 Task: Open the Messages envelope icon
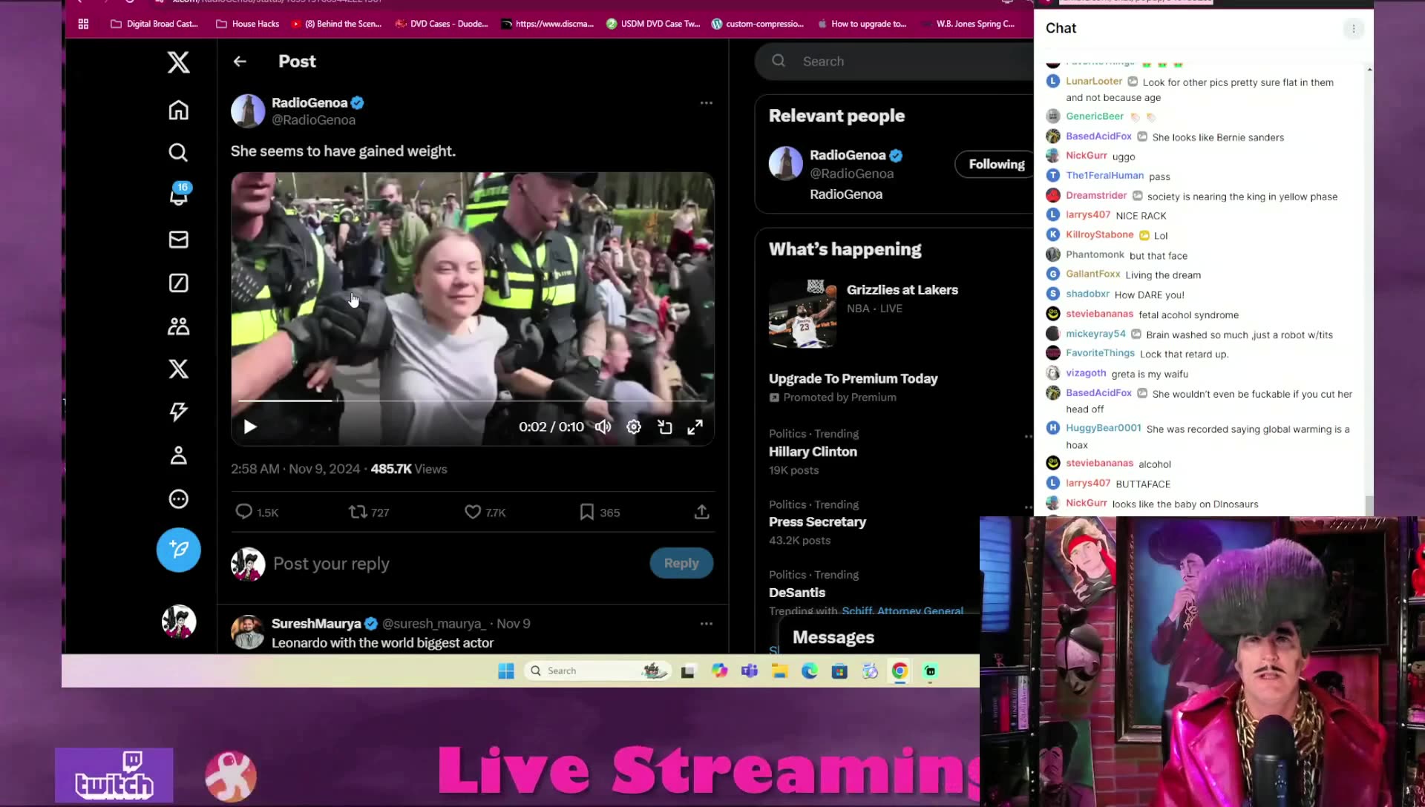[x=178, y=240]
